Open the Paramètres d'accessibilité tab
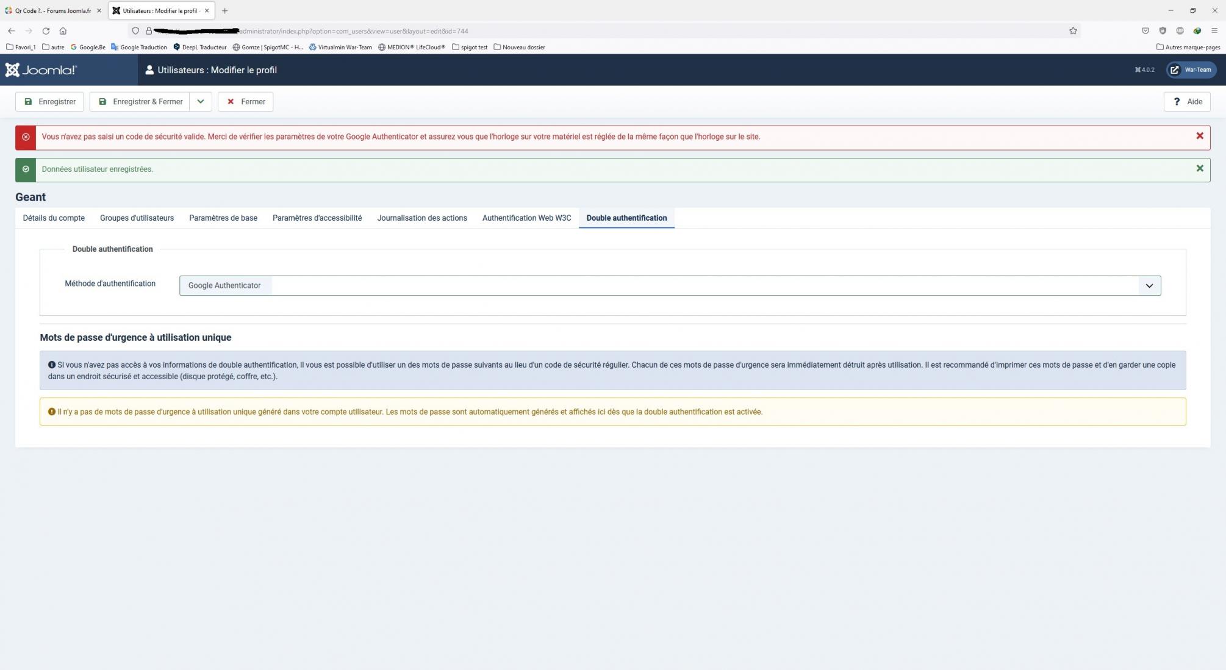 [x=317, y=218]
